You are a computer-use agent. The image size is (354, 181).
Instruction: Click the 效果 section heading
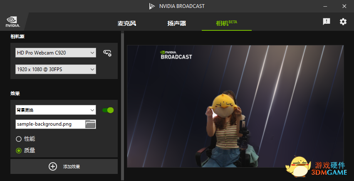(x=15, y=94)
